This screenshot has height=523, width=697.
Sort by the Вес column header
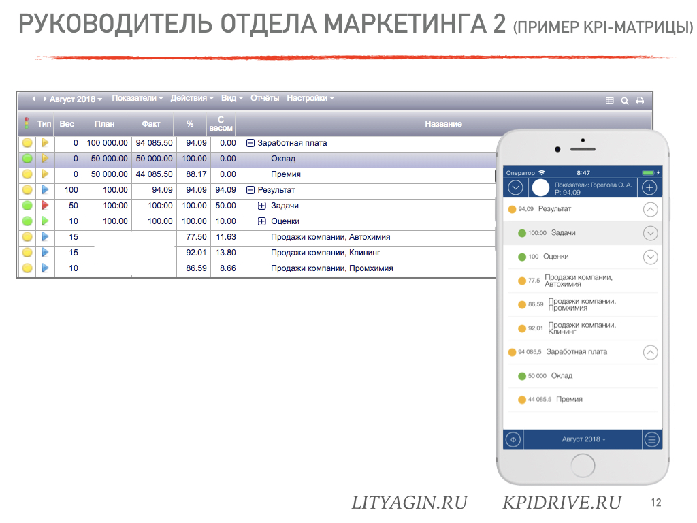coord(67,124)
